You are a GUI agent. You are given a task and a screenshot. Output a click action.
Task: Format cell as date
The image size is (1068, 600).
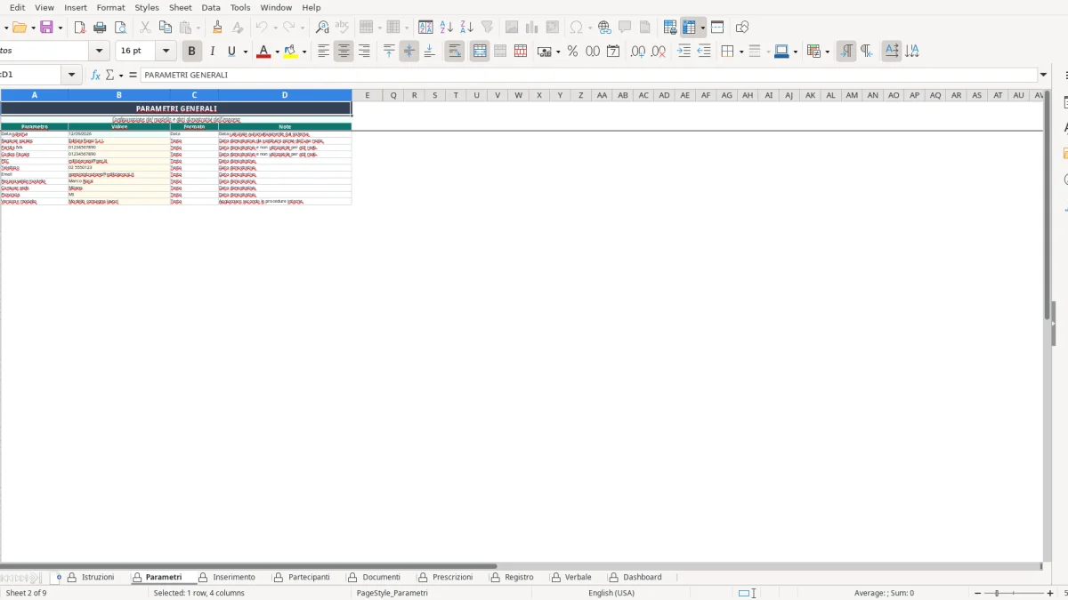coord(613,52)
